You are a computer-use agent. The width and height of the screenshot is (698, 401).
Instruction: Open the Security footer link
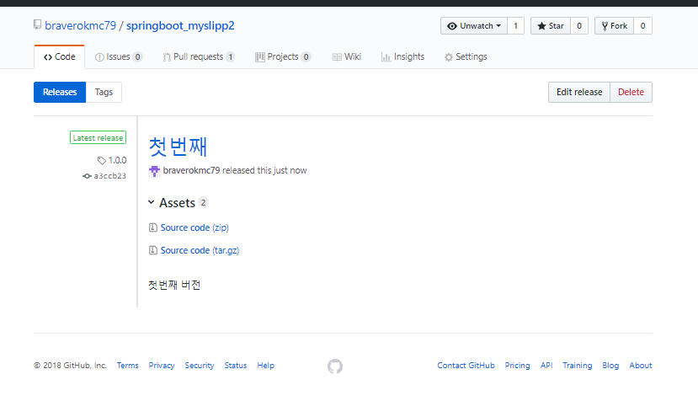[200, 366]
